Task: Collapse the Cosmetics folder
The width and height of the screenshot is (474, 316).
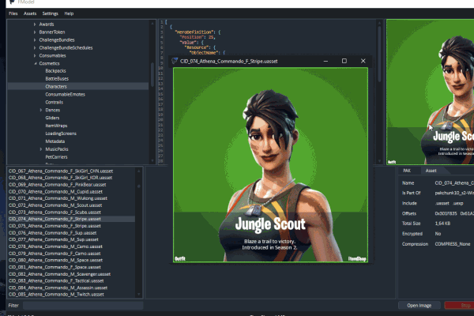Action: (35, 63)
